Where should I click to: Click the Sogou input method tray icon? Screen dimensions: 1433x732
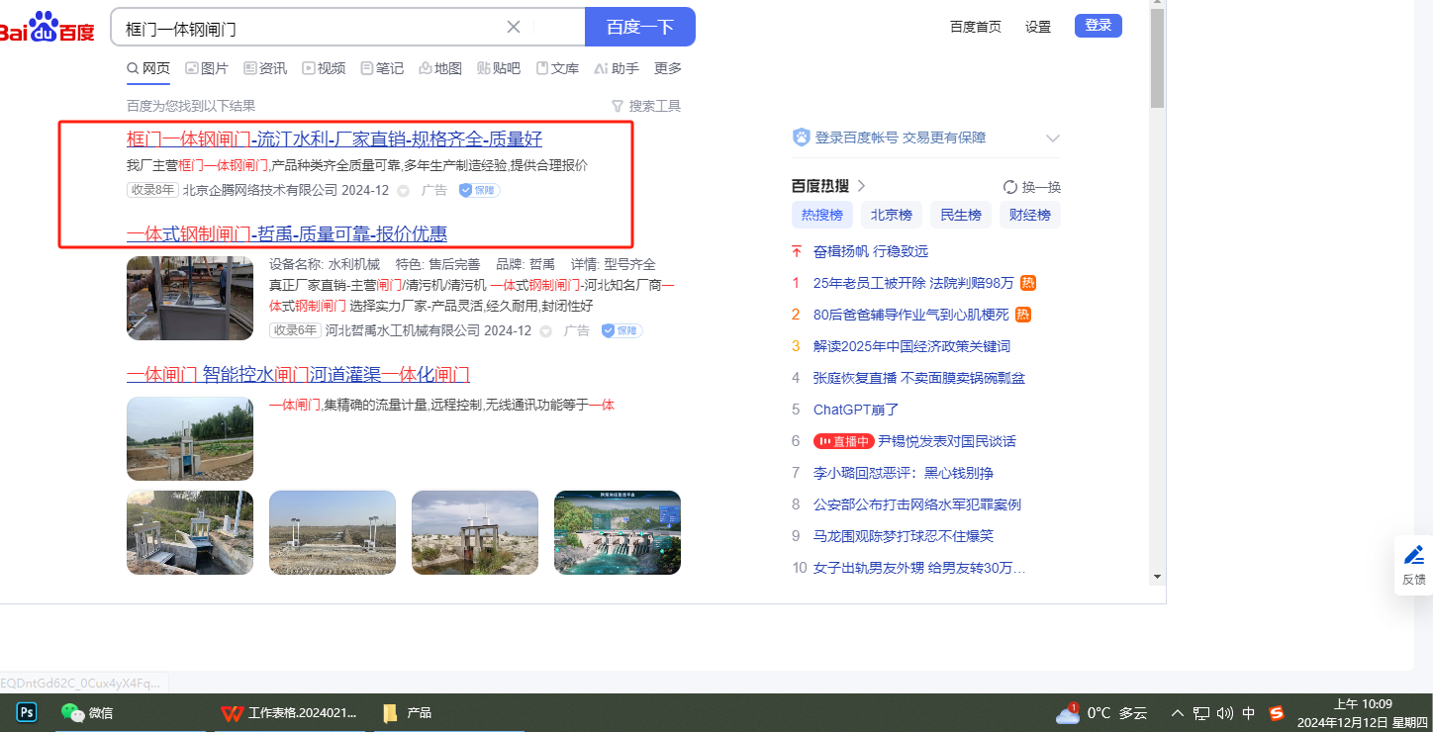[1277, 713]
